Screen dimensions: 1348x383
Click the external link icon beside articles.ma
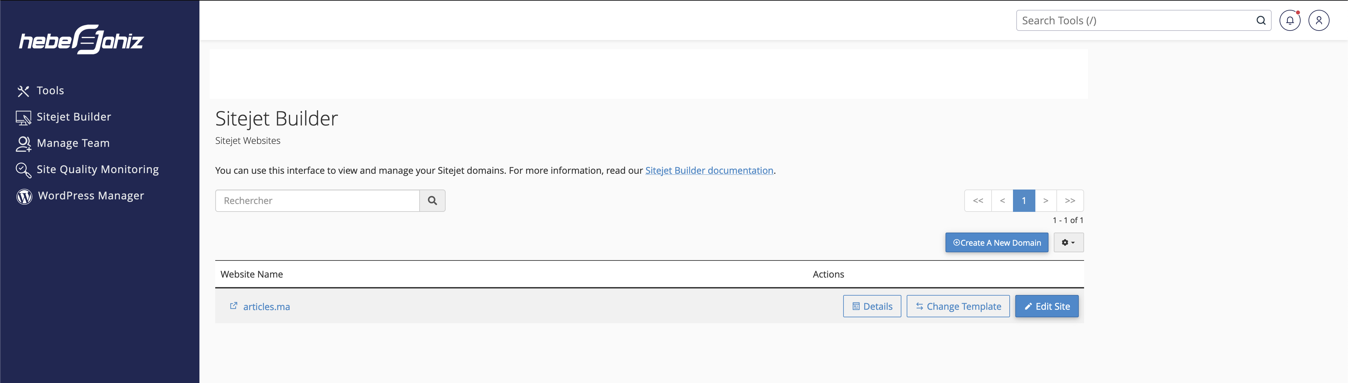(234, 306)
